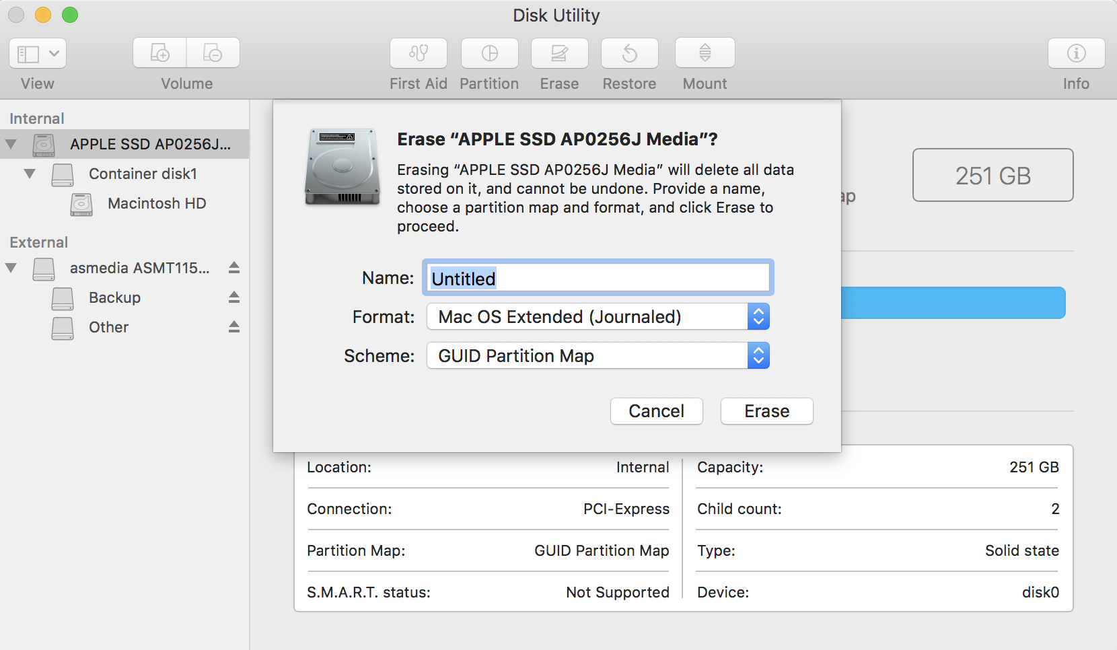Eject the Other volume
Image resolution: width=1117 pixels, height=650 pixels.
pyautogui.click(x=234, y=327)
